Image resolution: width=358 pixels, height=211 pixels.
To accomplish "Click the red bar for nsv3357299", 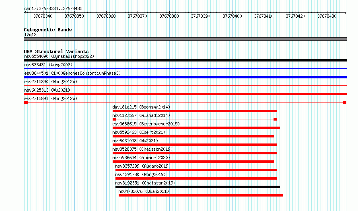I will point(196,170).
